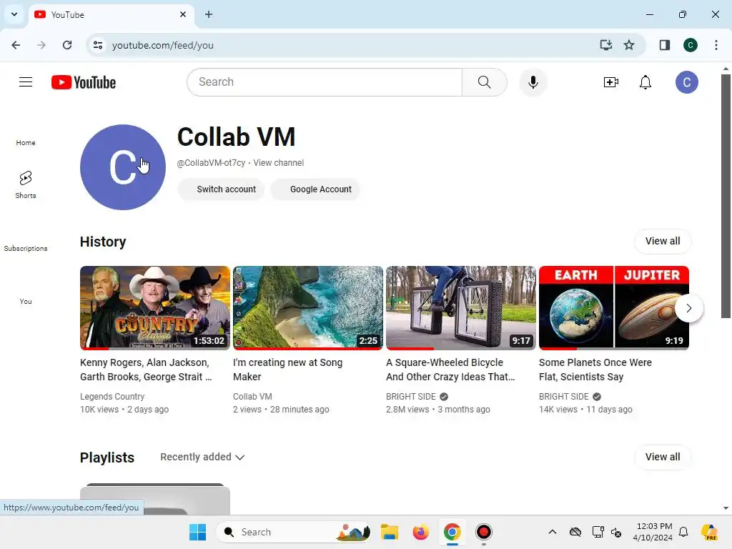
Task: Click View all for Playlists
Action: (663, 457)
